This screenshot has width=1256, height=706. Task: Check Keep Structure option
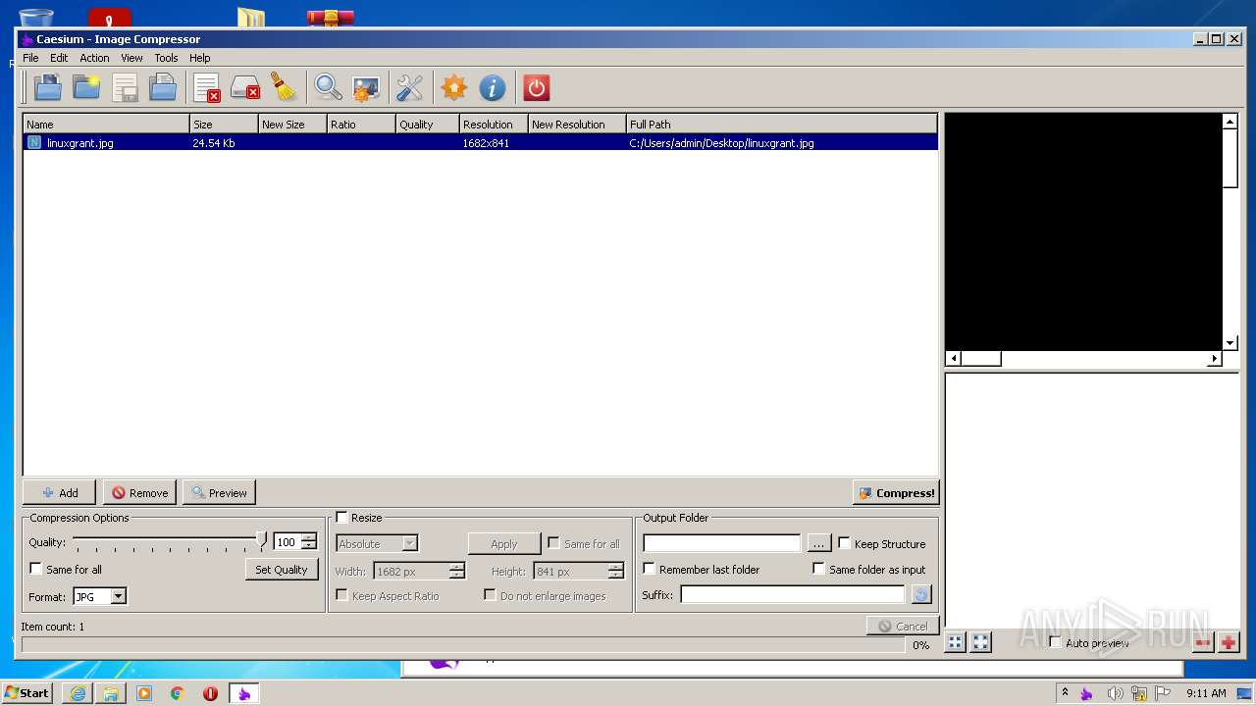(x=844, y=543)
